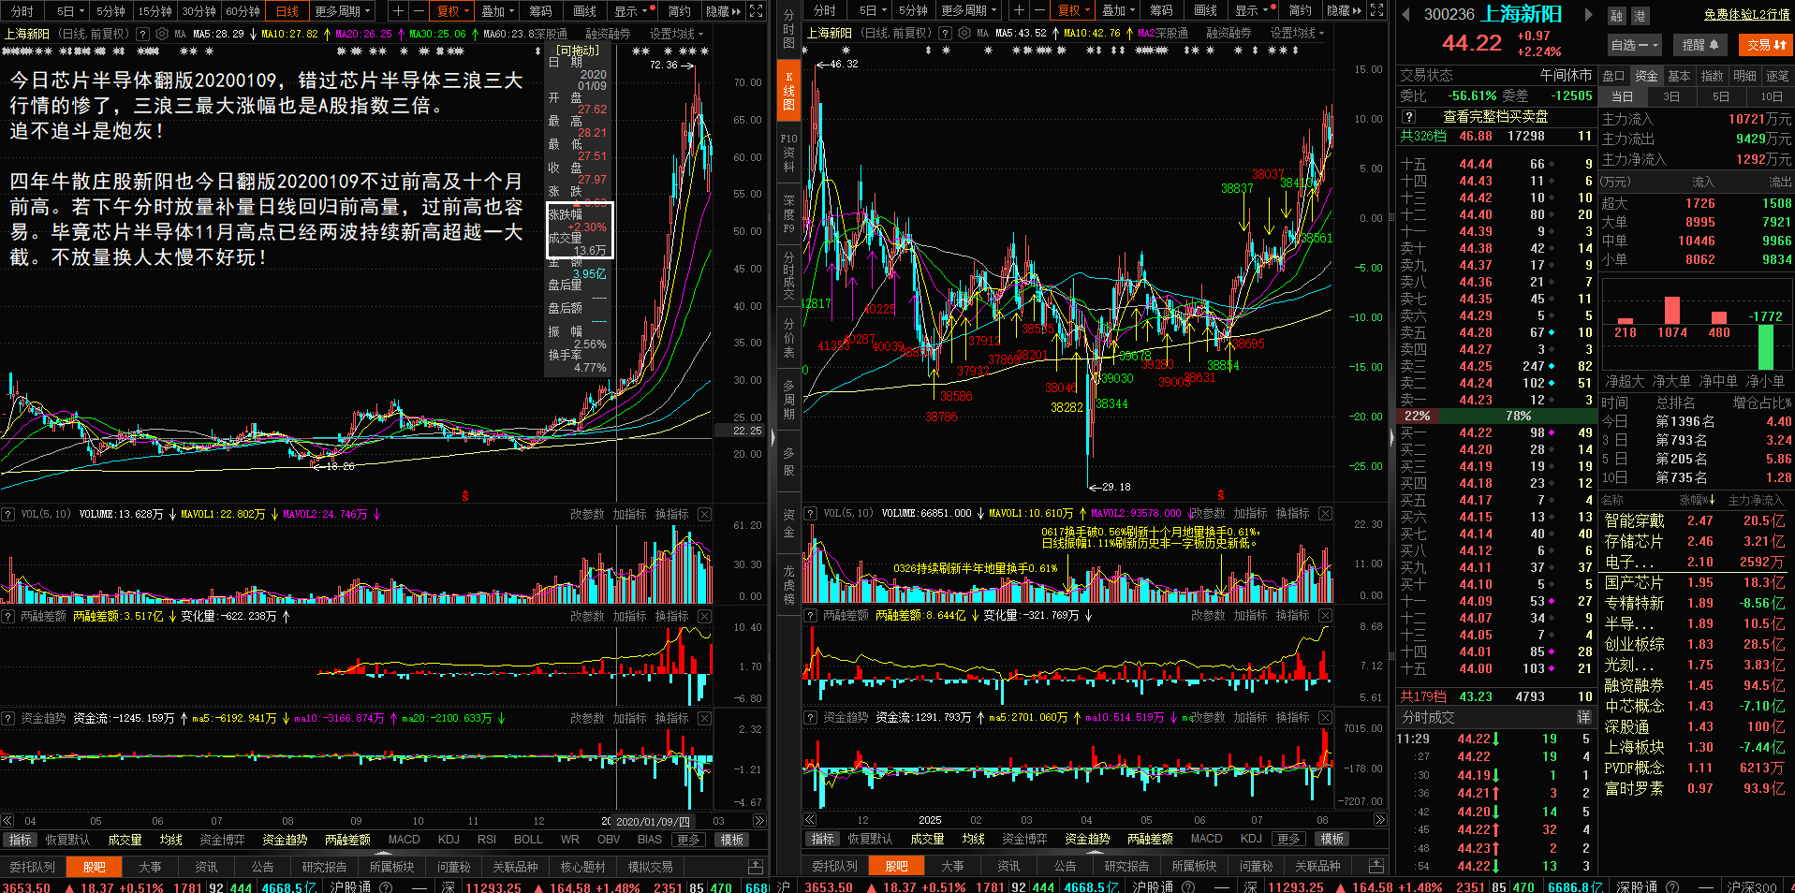Viewport: 1795px width, 893px height.
Task: Go to next stock with right arrow
Action: [1588, 14]
